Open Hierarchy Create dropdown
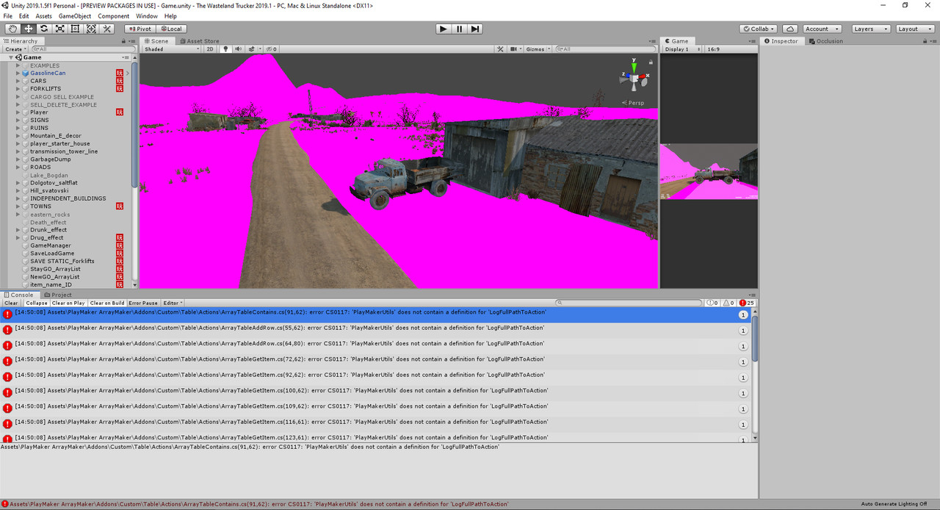Image resolution: width=940 pixels, height=510 pixels. (x=15, y=49)
